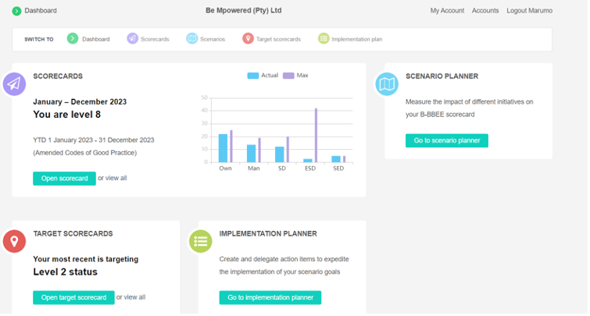Select the red pin Target scorecards icon in Switch To bar
Screen dimensions: 590x316
pyautogui.click(x=248, y=38)
